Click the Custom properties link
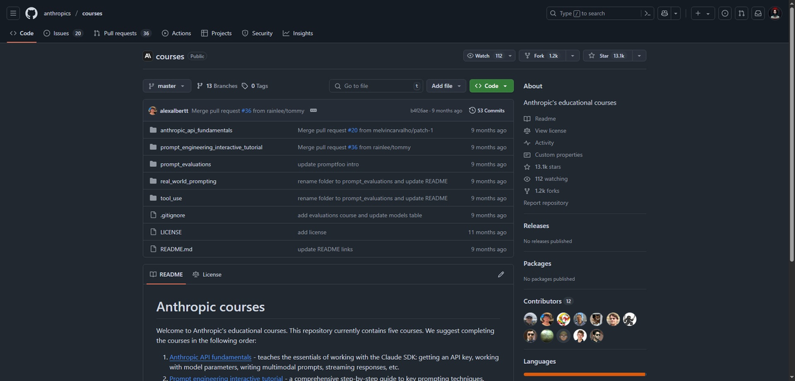This screenshot has width=795, height=381. pos(559,155)
